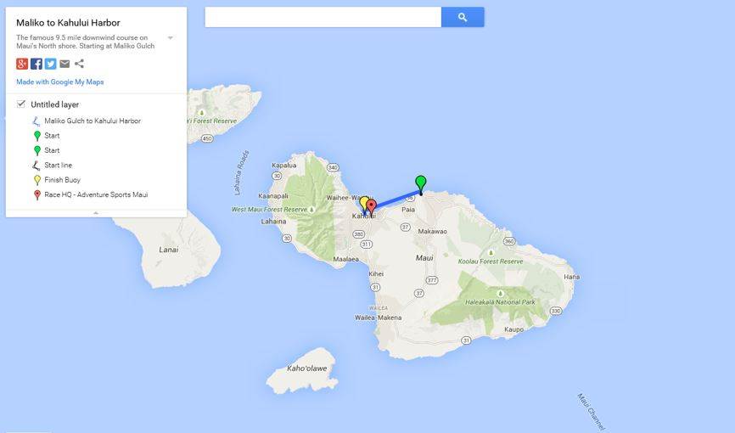Viewport: 735px width, 433px height.
Task: Select Maliko Gulch to Kahului Harbor route item
Action: tap(93, 121)
